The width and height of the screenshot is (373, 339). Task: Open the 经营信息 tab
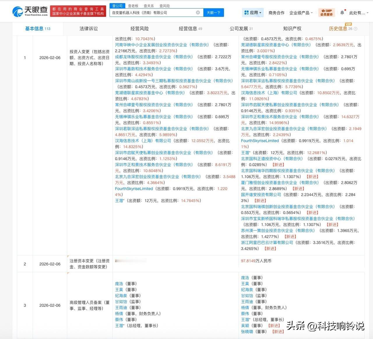click(188, 28)
